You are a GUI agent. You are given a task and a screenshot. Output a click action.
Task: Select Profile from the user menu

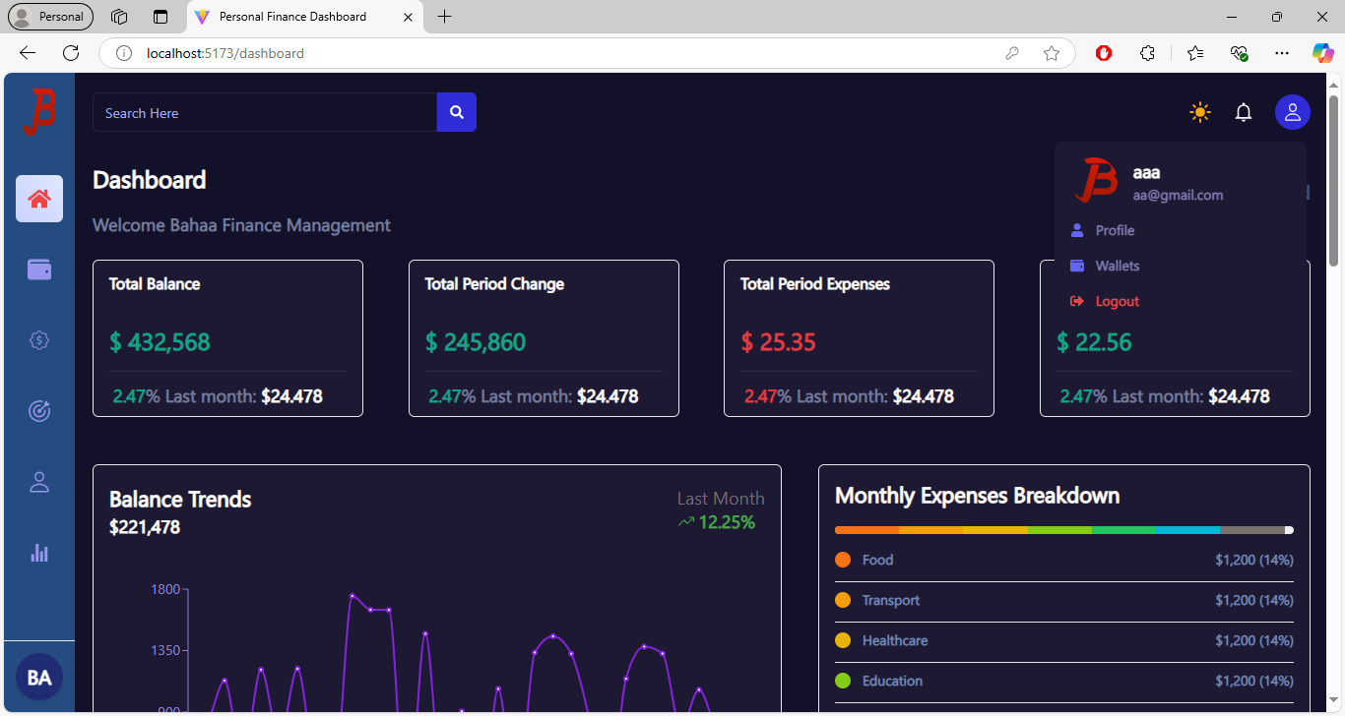click(x=1115, y=230)
